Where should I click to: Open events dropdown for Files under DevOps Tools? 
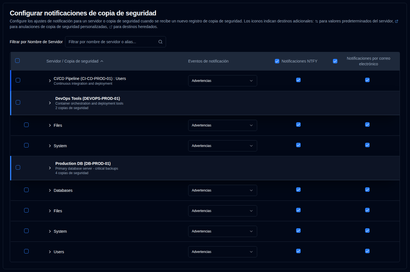tap(223, 125)
